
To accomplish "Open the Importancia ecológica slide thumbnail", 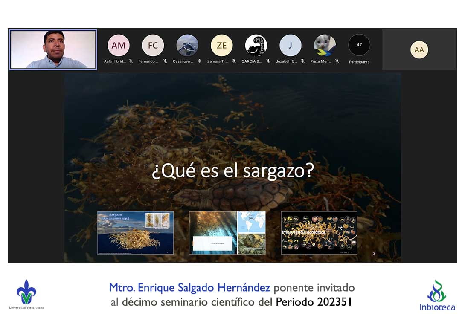I will pyautogui.click(x=319, y=233).
